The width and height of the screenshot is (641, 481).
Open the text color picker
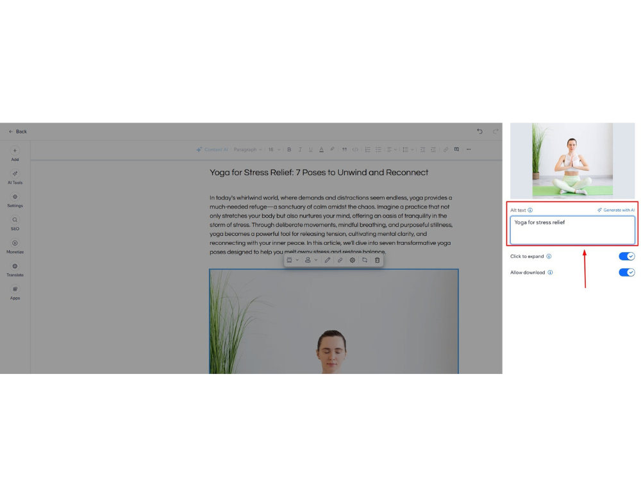pos(321,149)
